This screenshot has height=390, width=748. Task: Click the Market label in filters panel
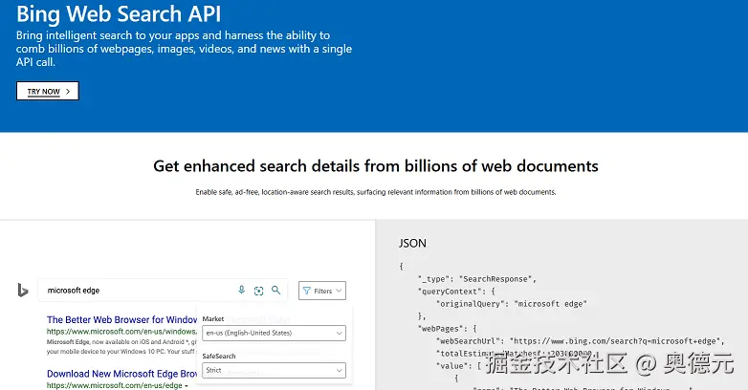click(212, 319)
